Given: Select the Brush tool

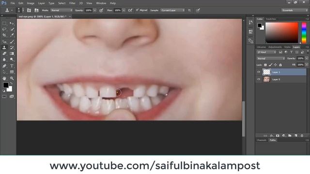Looking at the screenshot, I should 12,42.
